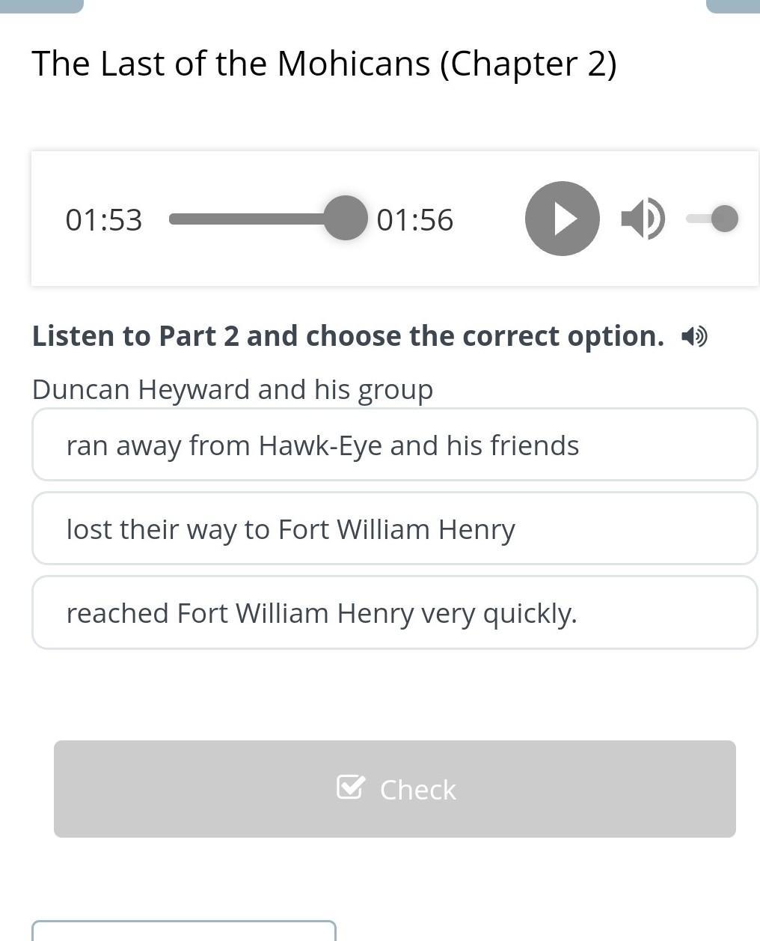Click the partially visible top-left tab
The width and height of the screenshot is (760, 941).
click(x=42, y=6)
